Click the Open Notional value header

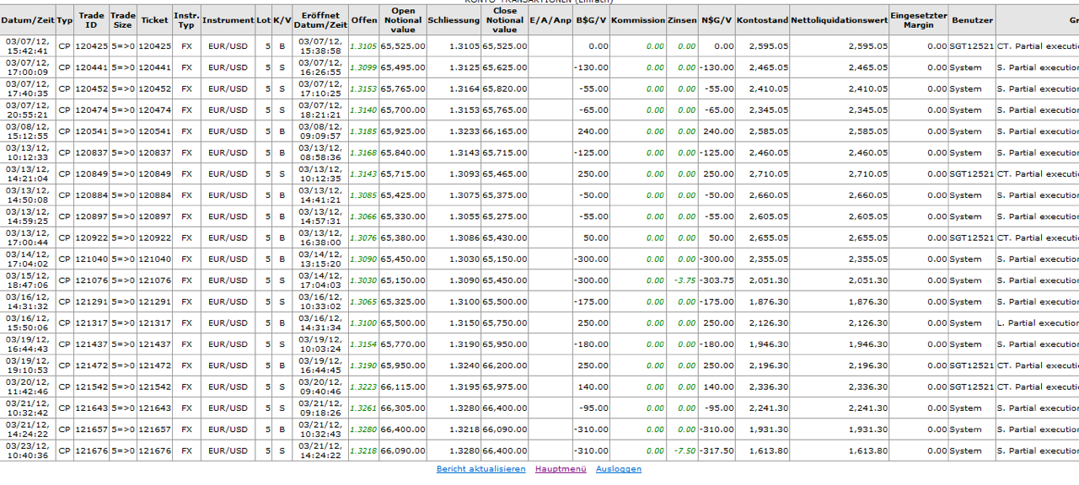click(x=403, y=20)
